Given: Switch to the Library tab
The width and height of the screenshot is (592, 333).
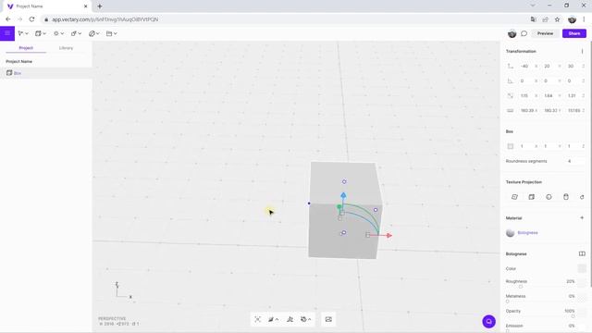Looking at the screenshot, I should pos(66,48).
